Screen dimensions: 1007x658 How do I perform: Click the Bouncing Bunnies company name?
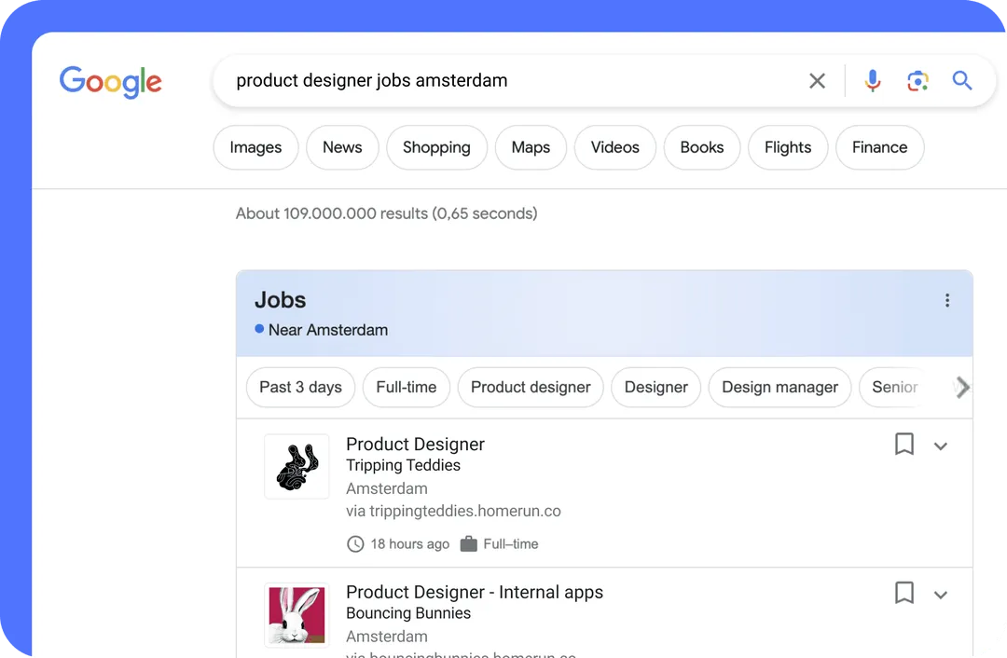[x=408, y=613]
